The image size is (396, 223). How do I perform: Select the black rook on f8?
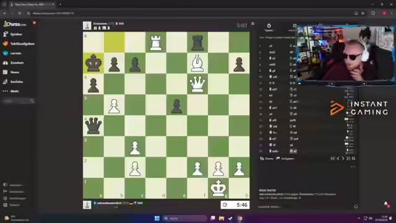point(197,42)
